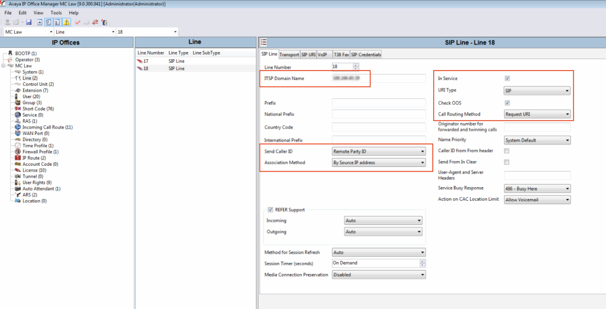
Task: Select License (10) tree node
Action: [x=34, y=170]
